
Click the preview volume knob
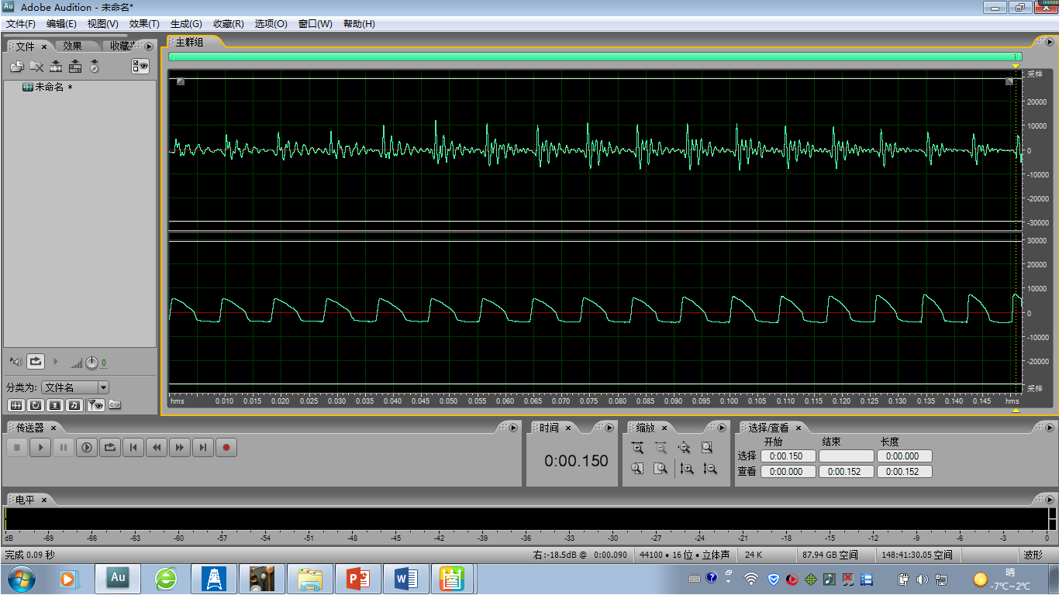click(x=91, y=363)
